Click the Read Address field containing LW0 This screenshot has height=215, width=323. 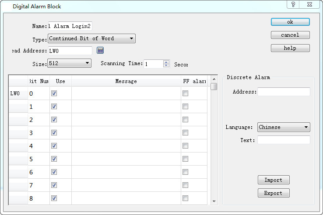[x=70, y=51]
